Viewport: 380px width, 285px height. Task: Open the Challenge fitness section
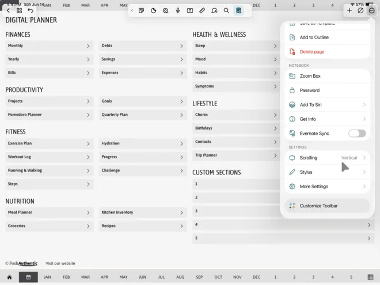point(143,170)
